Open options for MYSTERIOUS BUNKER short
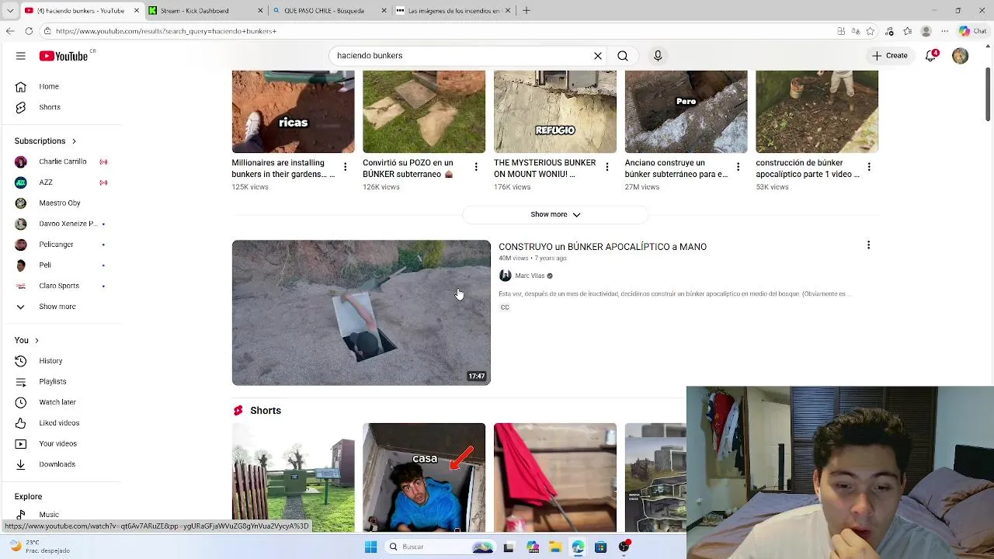994x559 pixels. pyautogui.click(x=607, y=167)
